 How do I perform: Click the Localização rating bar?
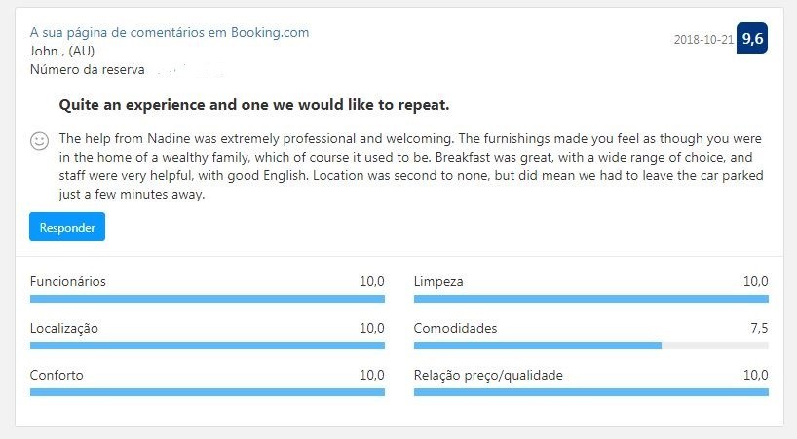click(208, 346)
